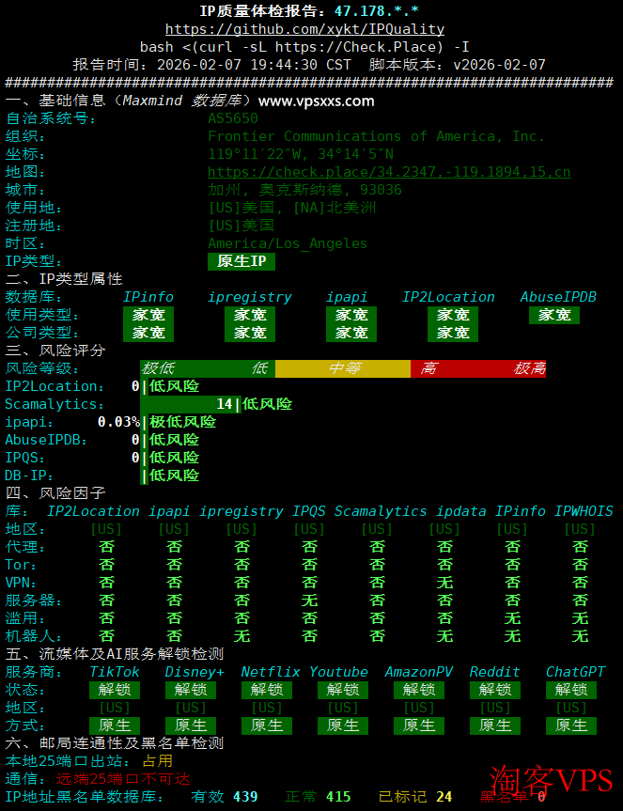623x811 pixels.
Task: Open the github.com/xykt/IPQuality link
Action: [x=304, y=29]
